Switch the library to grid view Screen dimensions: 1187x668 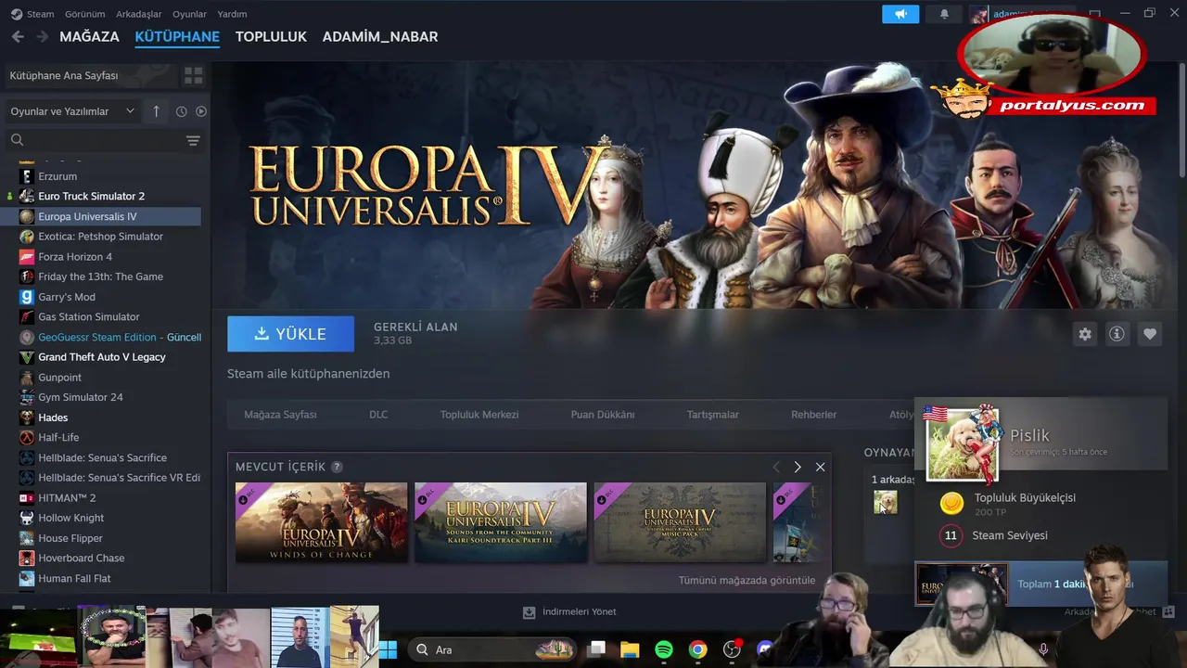193,75
